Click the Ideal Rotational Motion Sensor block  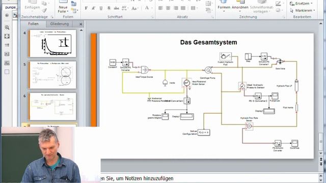pos(187,83)
